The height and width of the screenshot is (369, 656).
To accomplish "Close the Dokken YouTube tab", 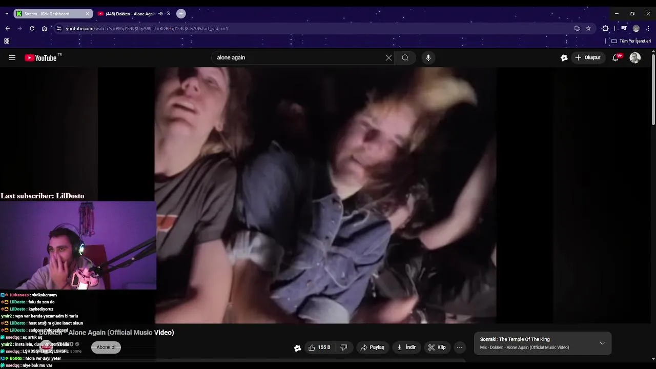I will coord(169,14).
